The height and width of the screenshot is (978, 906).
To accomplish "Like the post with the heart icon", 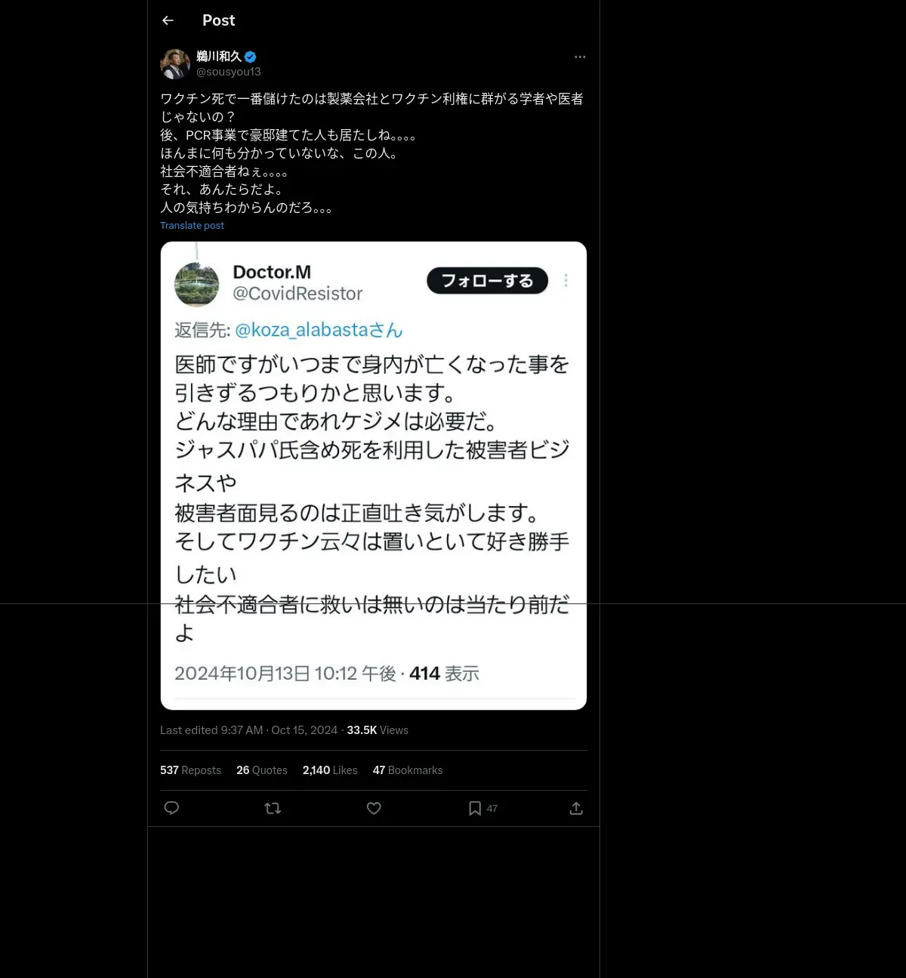I will pos(374,808).
